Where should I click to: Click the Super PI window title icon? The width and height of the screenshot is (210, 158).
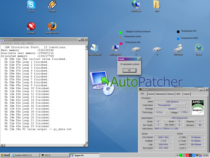coord(2,40)
